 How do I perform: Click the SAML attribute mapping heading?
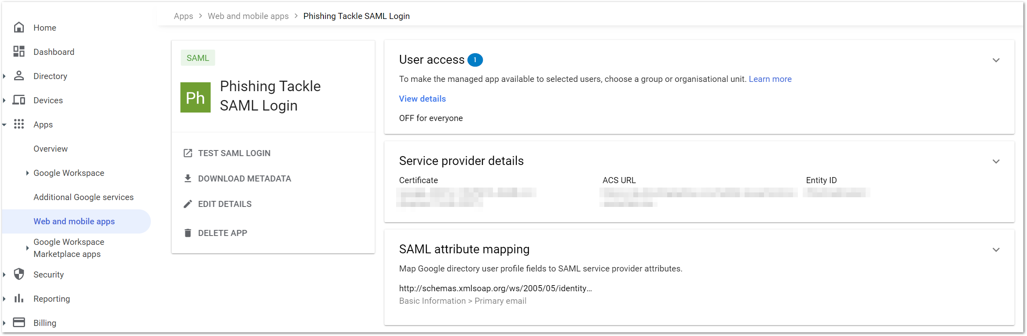[x=464, y=249]
